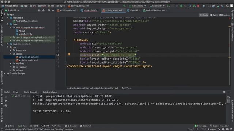Viewport: 234px width, 131px height.
Task: Click the Profile app gauge icon
Action: (190, 6)
